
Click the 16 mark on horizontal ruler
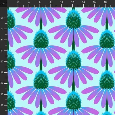tap(94, 2)
